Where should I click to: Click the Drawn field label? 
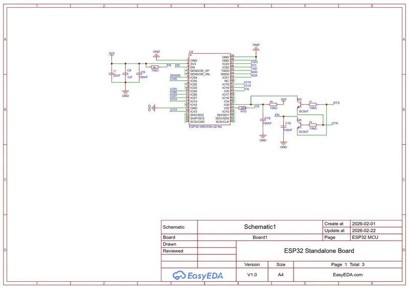pyautogui.click(x=170, y=244)
